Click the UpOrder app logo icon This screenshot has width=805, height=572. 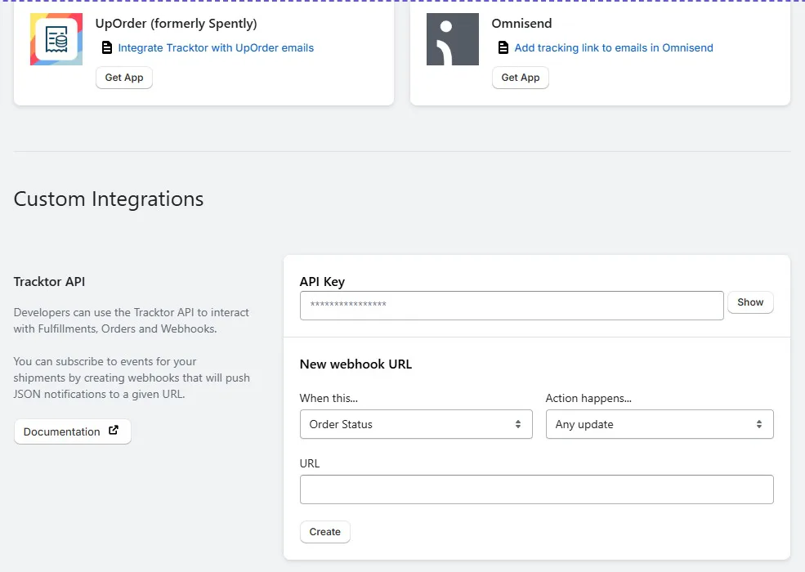[x=56, y=39]
